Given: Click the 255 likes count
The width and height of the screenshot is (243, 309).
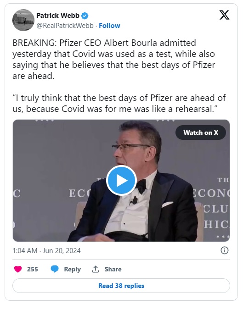Looking at the screenshot, I should tap(32, 269).
